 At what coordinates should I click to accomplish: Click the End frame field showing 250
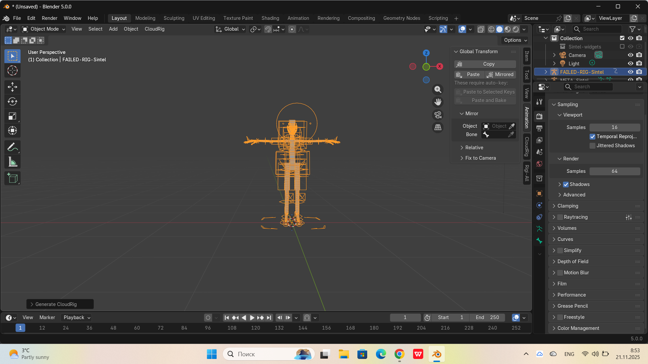(487, 317)
